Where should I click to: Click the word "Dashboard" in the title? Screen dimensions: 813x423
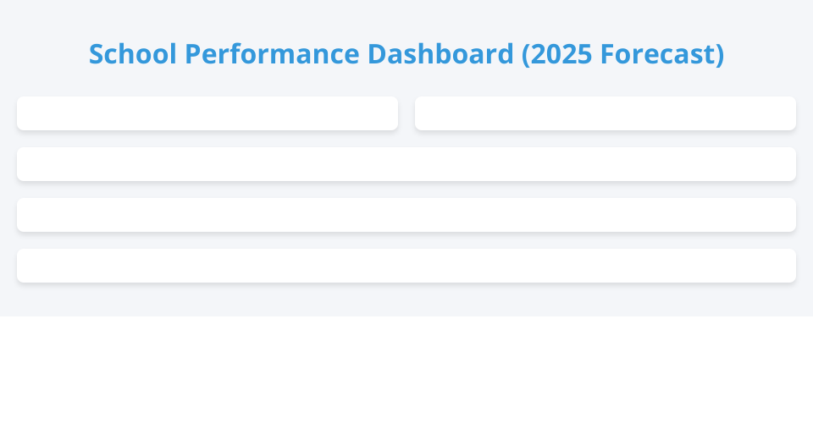(x=440, y=54)
